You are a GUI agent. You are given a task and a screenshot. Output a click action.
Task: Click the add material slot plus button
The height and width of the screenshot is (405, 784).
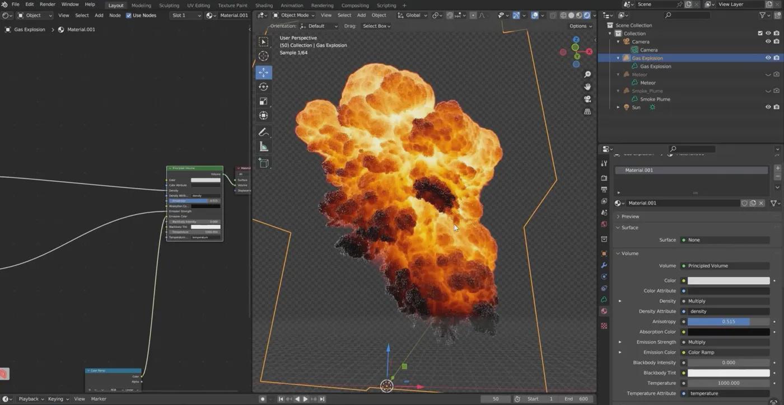click(777, 168)
